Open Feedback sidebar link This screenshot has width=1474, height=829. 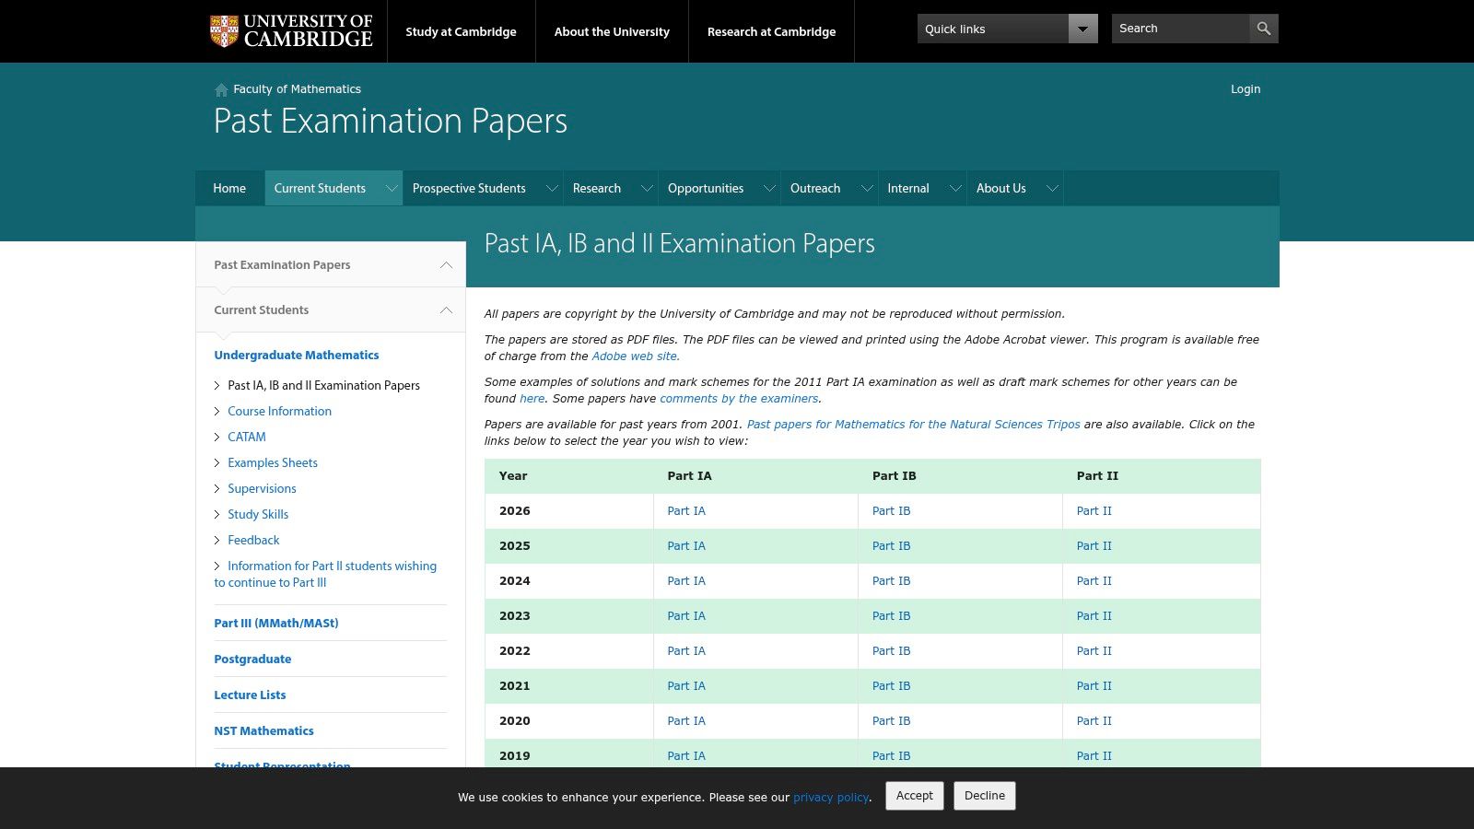pyautogui.click(x=253, y=540)
